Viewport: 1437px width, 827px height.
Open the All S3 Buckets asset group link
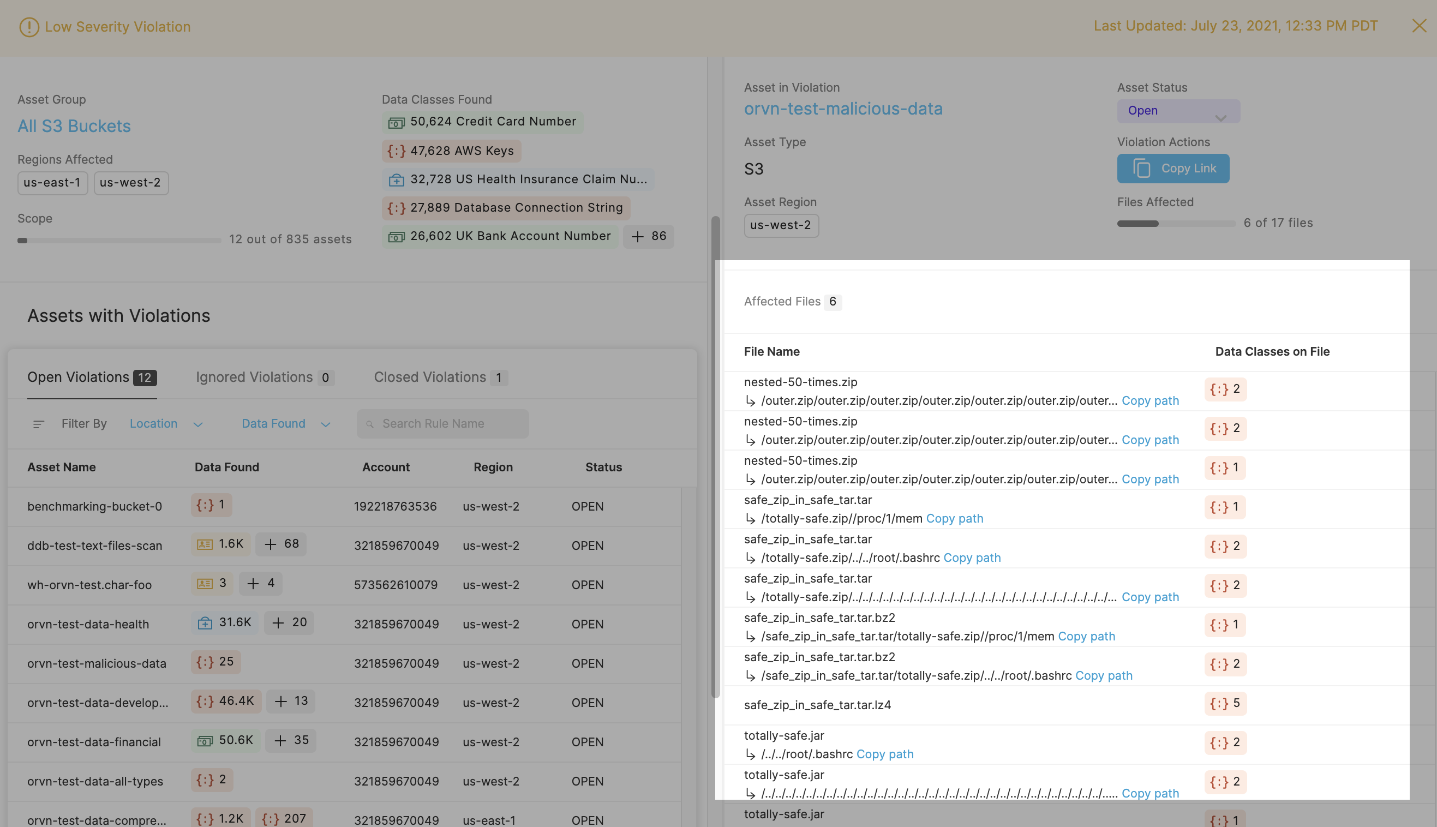pos(74,126)
